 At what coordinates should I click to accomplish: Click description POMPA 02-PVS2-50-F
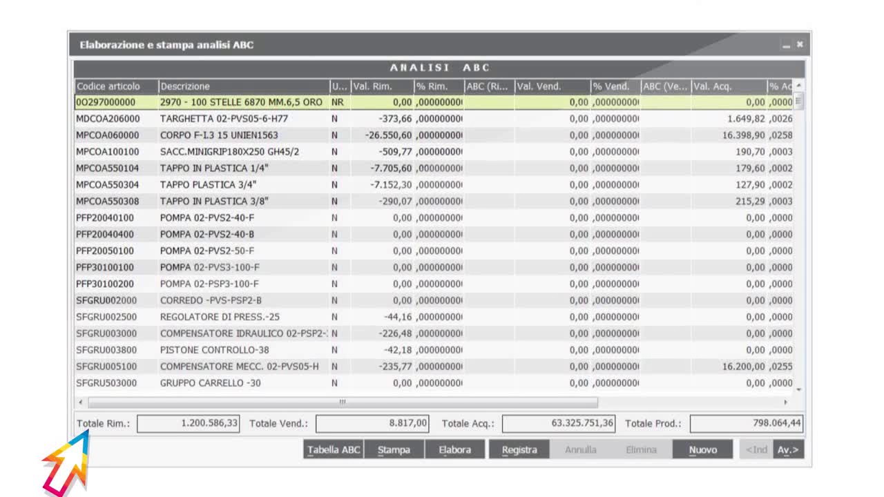pyautogui.click(x=207, y=251)
